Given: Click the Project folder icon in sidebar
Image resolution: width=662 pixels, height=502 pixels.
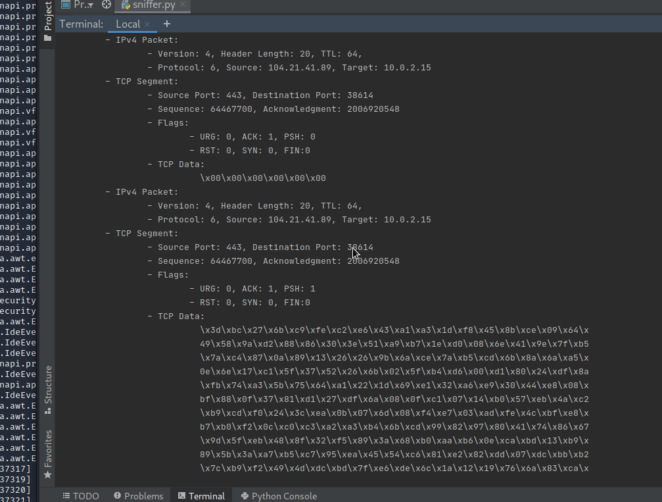Looking at the screenshot, I should tap(48, 38).
